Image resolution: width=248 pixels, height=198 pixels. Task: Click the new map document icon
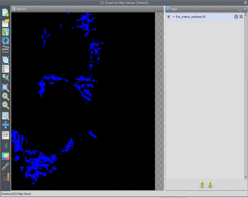pyautogui.click(x=6, y=13)
